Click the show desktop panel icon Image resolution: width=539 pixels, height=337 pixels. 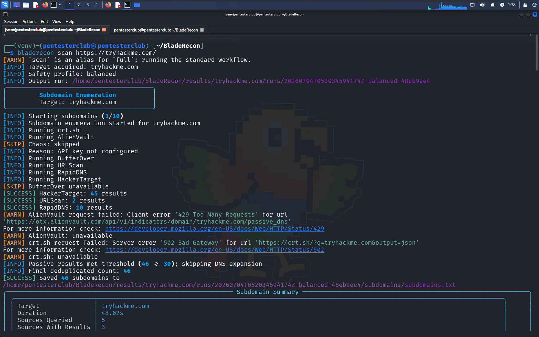pos(16,5)
